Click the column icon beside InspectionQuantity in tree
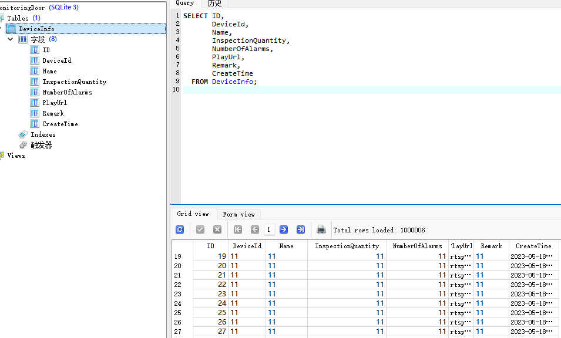The width and height of the screenshot is (561, 338). [35, 82]
